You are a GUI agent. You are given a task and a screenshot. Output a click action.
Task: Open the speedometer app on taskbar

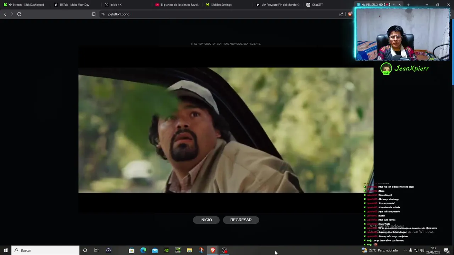point(109,250)
